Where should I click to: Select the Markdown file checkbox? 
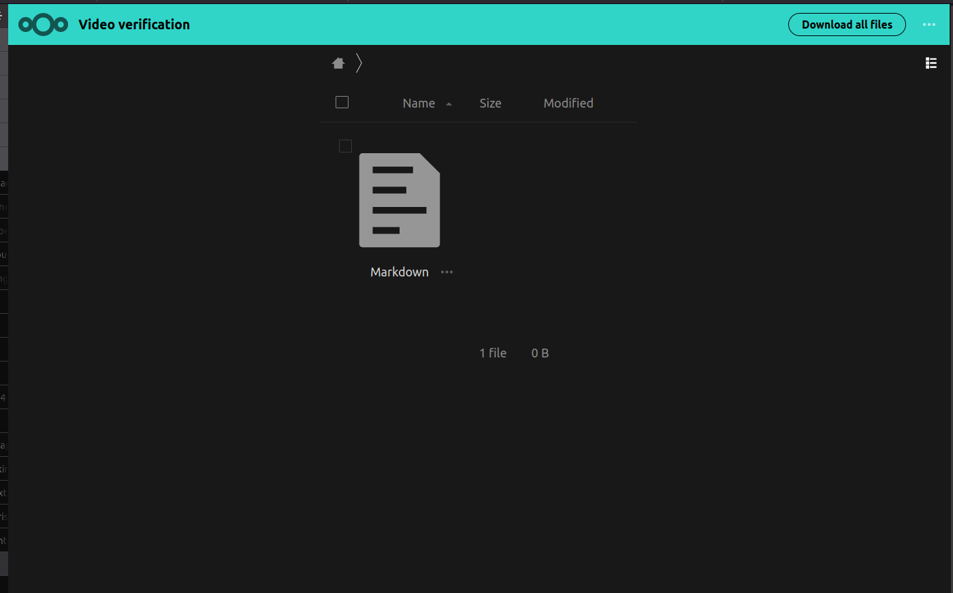click(x=345, y=146)
